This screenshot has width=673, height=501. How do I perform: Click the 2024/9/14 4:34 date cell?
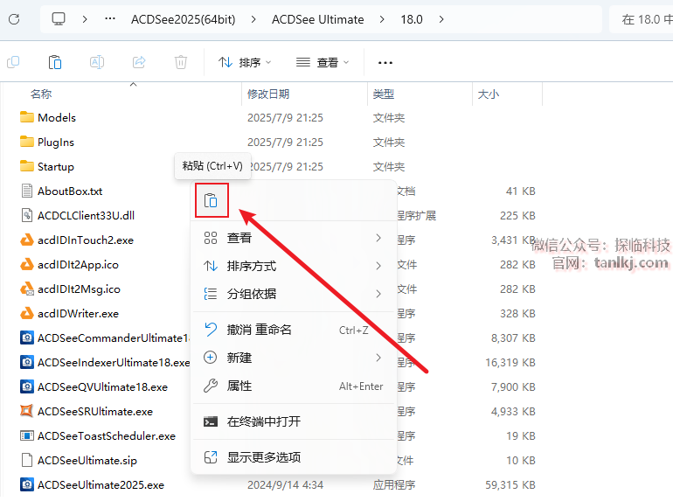click(286, 484)
